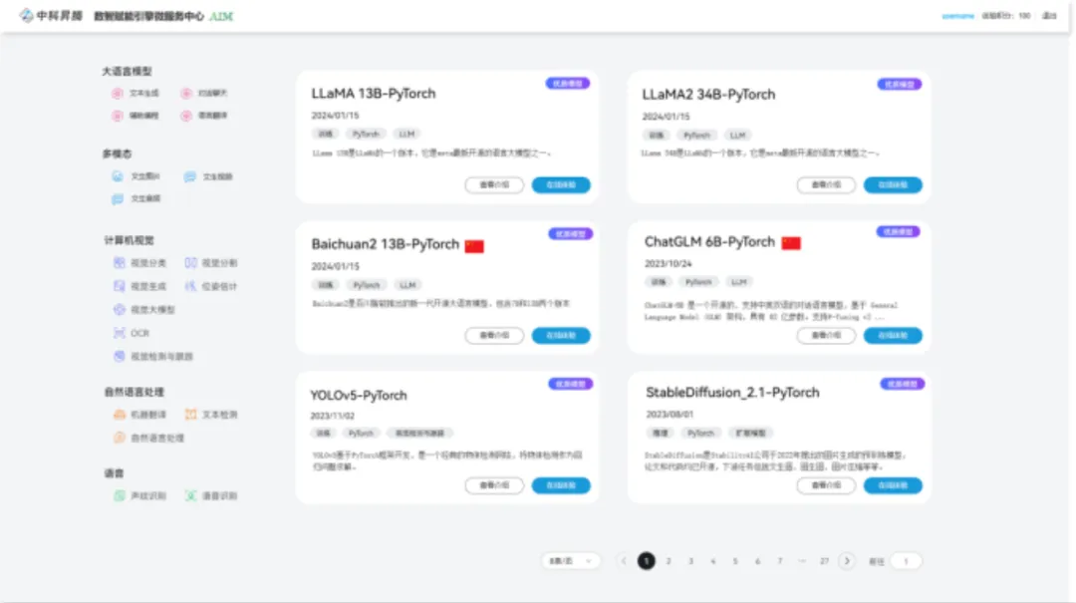Click the 视觉分类 icon in sidebar

119,263
